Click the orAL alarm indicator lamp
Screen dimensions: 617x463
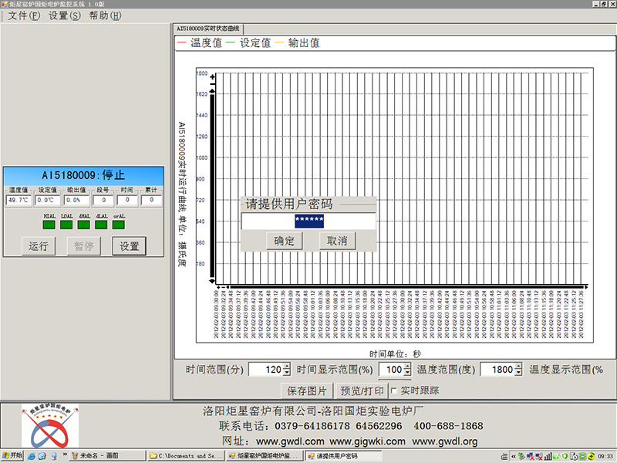[x=117, y=224]
